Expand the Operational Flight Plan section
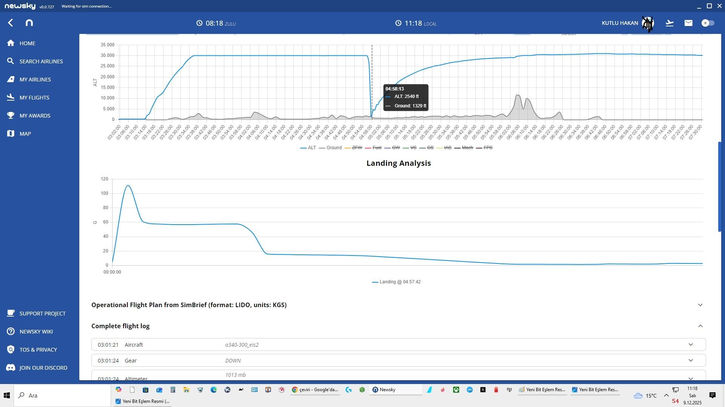Screen dimensions: 725x407 click(700, 305)
